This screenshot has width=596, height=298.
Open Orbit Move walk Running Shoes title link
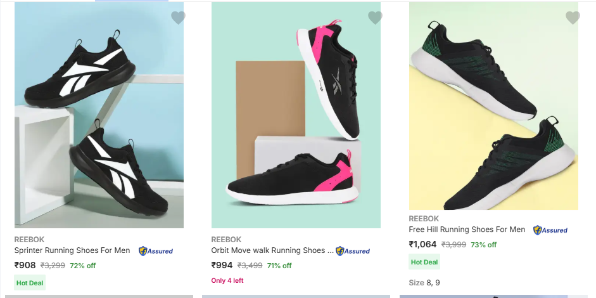272,250
